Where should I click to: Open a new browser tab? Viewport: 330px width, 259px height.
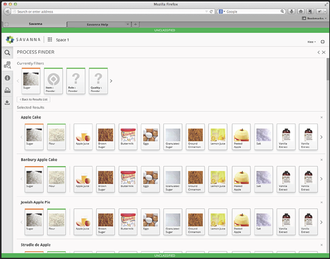click(x=135, y=24)
